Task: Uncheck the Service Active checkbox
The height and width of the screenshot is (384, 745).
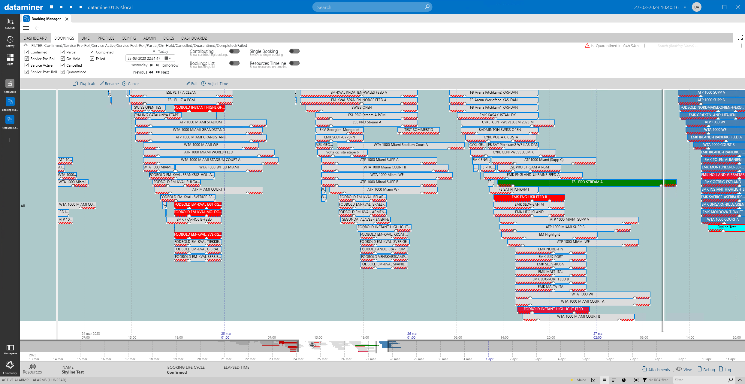Action: 27,65
